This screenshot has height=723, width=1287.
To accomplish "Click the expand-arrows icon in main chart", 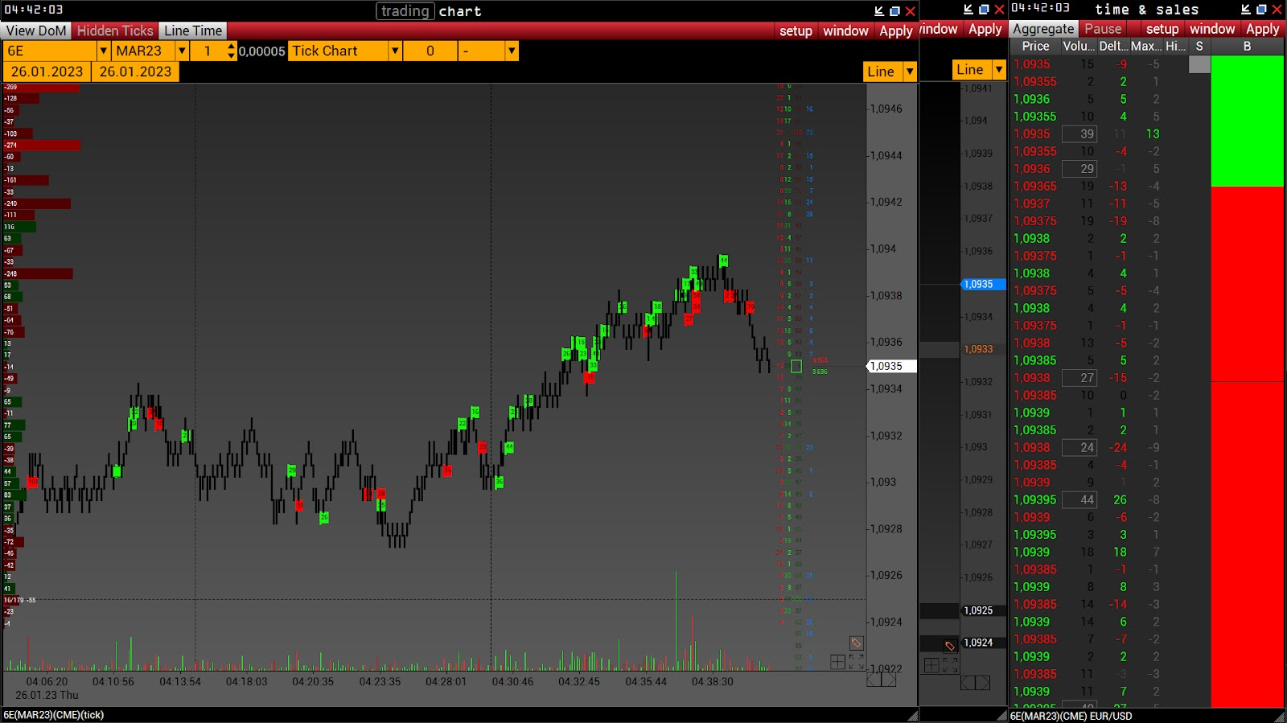I will pos(857,662).
